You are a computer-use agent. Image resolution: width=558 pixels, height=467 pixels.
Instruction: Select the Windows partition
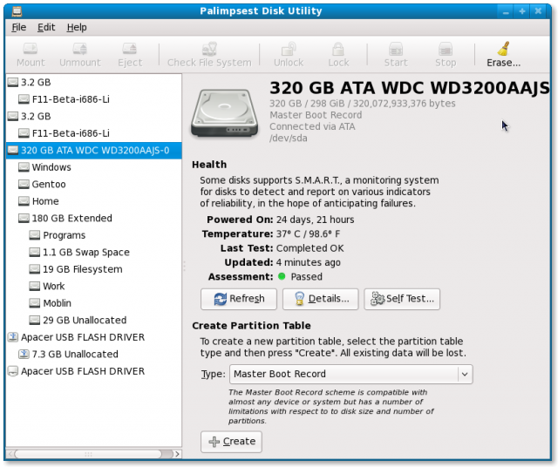(x=94, y=167)
